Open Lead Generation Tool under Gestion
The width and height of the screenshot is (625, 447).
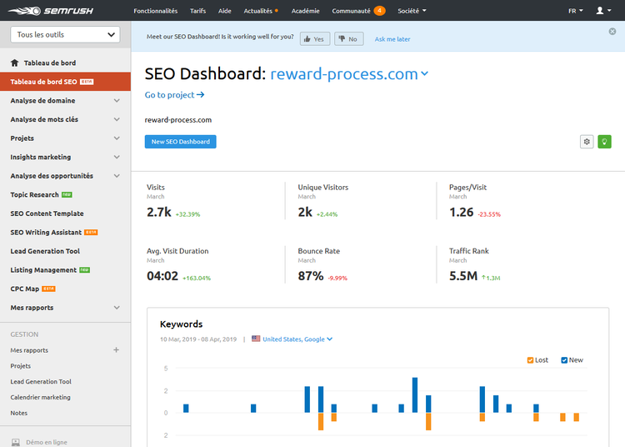[x=41, y=381]
